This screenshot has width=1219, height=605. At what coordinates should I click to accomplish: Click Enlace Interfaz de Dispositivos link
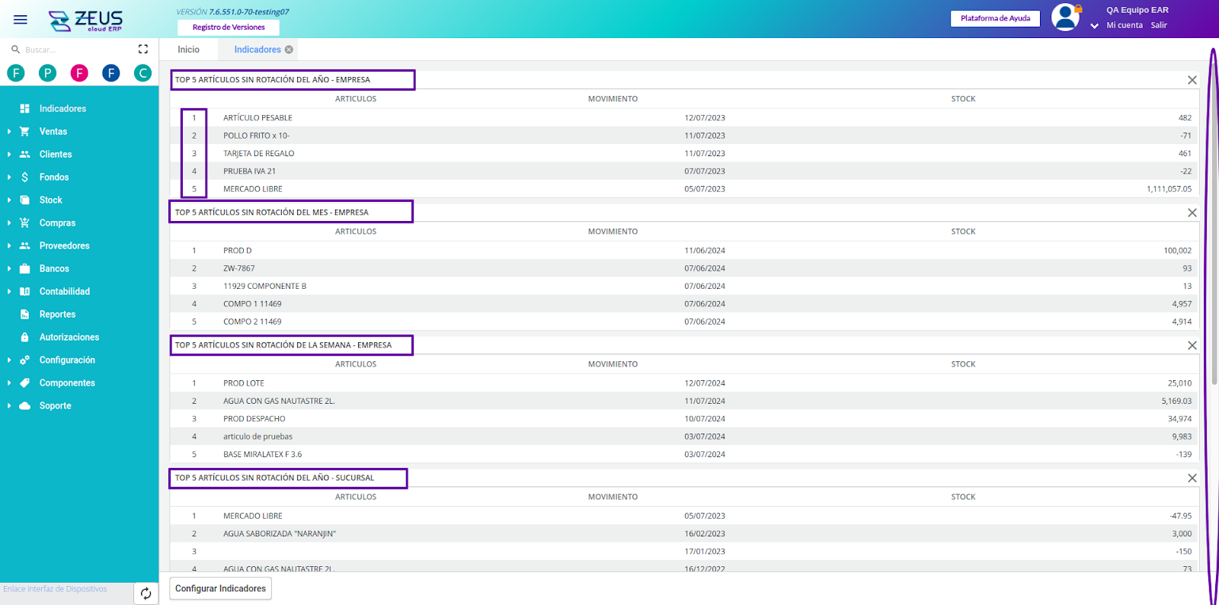(x=55, y=589)
